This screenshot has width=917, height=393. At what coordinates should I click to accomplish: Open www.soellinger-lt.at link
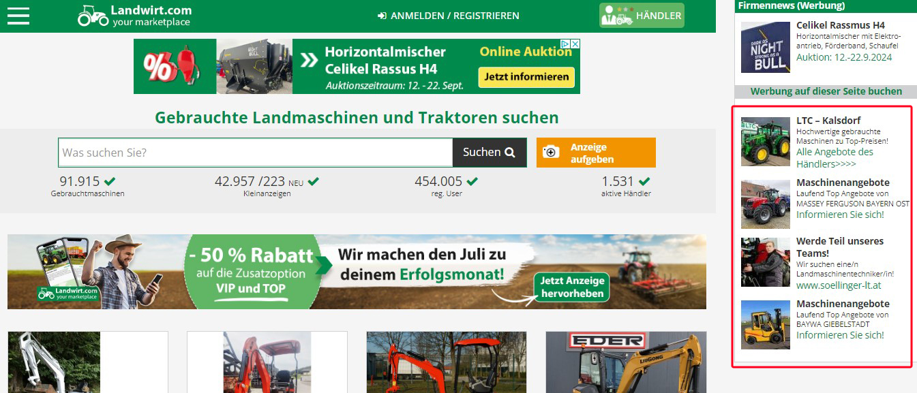(x=839, y=285)
